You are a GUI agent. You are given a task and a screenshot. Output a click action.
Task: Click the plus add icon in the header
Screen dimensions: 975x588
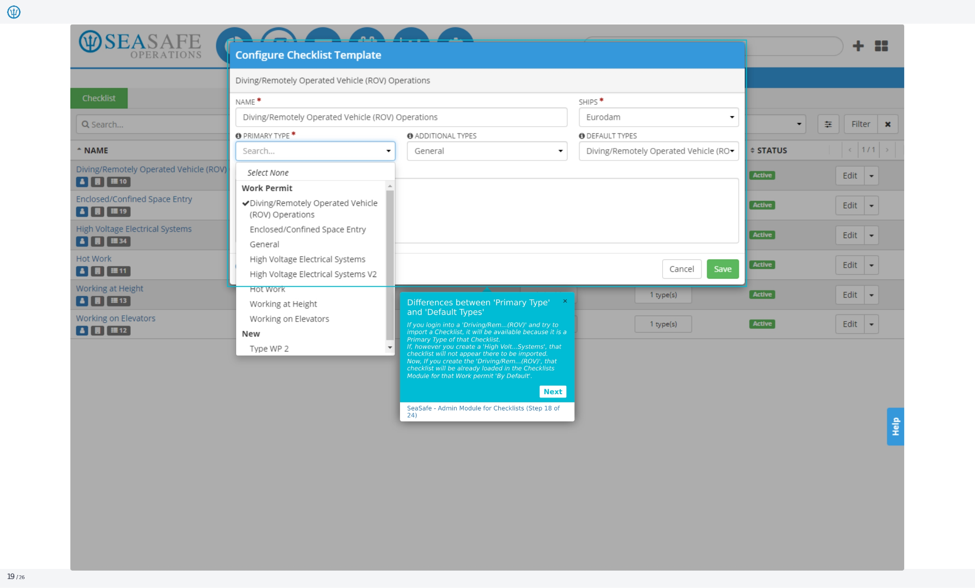(x=858, y=46)
